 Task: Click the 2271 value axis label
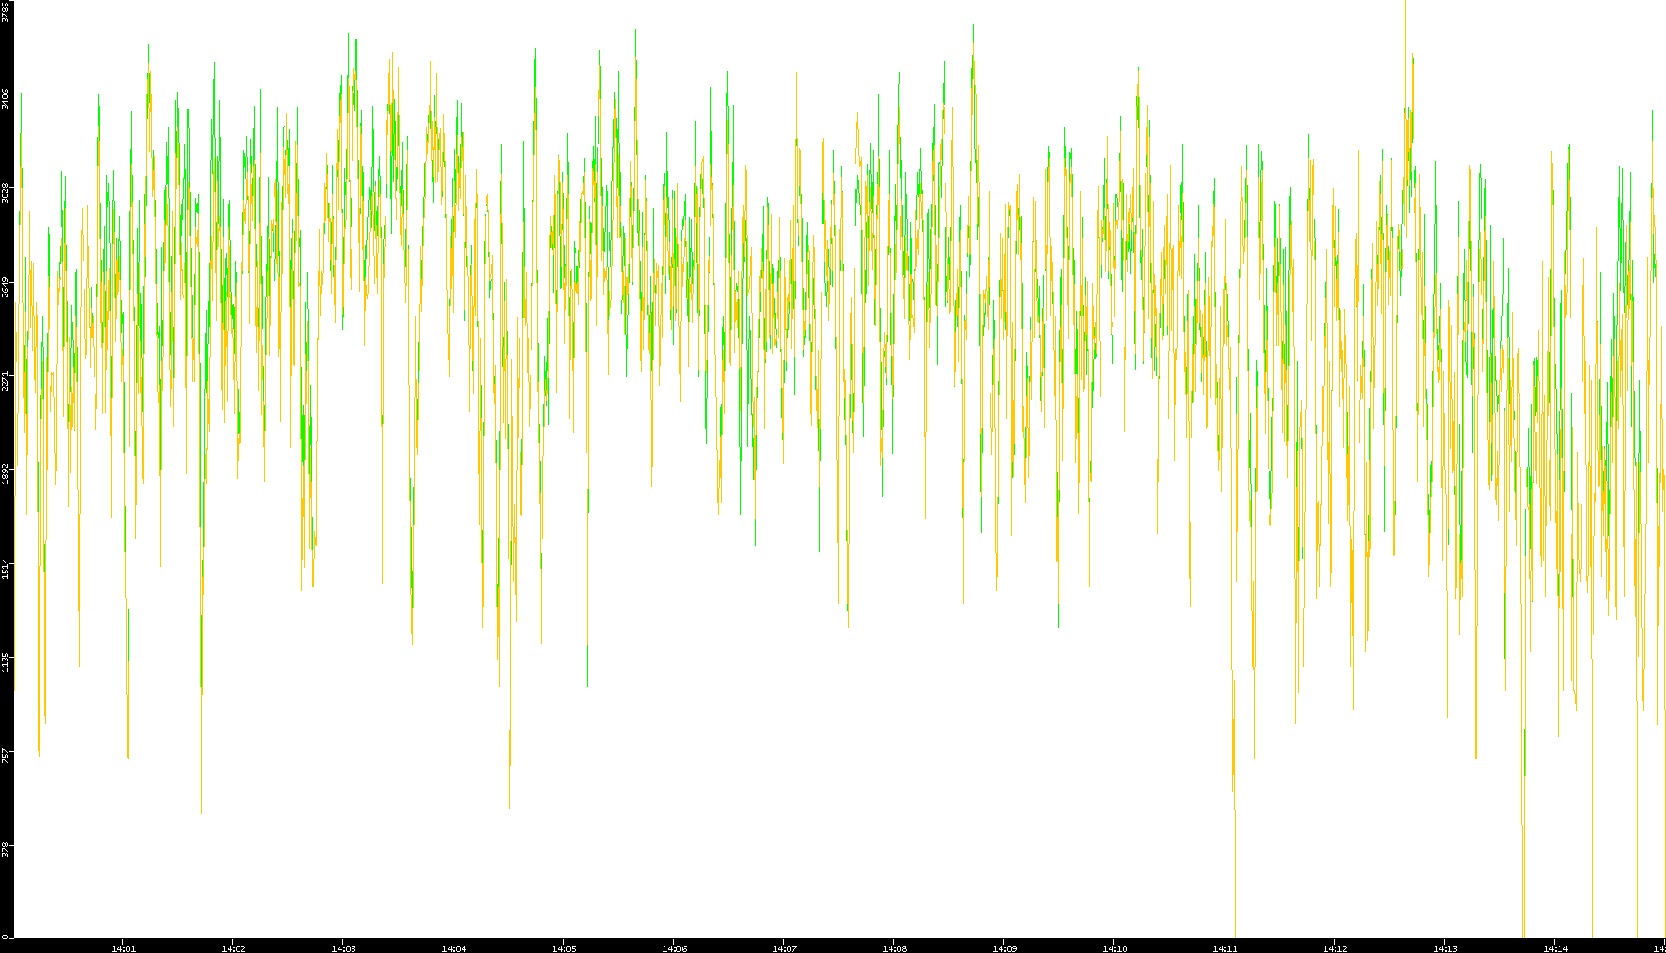pyautogui.click(x=6, y=380)
